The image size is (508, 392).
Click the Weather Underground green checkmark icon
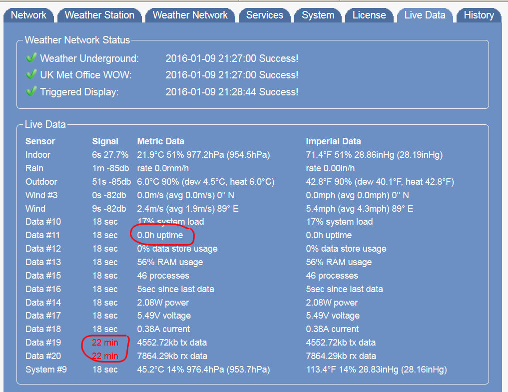[x=31, y=58]
